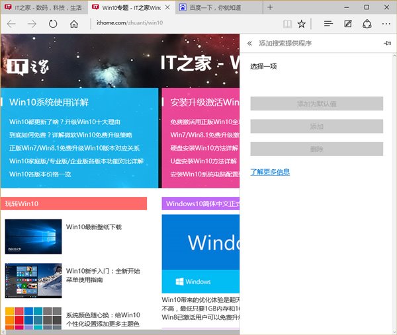Go back using the back arrow
The image size is (397, 335).
click(x=11, y=24)
